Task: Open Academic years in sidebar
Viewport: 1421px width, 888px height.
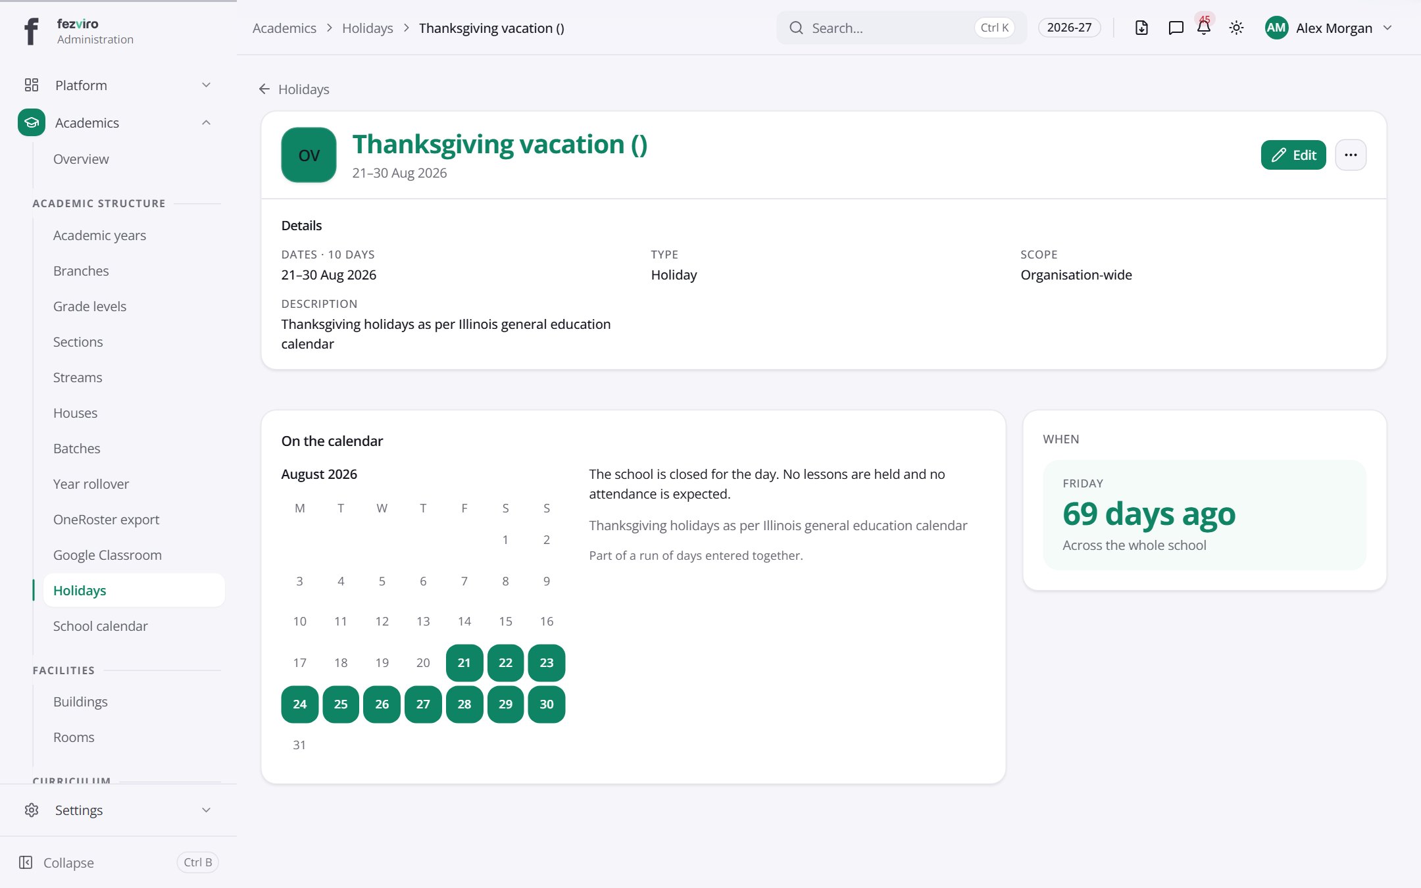Action: (x=99, y=235)
